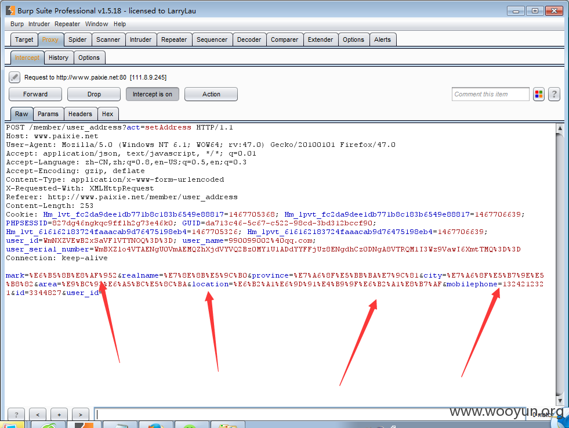The height and width of the screenshot is (428, 569).
Task: Click the search input field at bottom
Action: click(309, 414)
